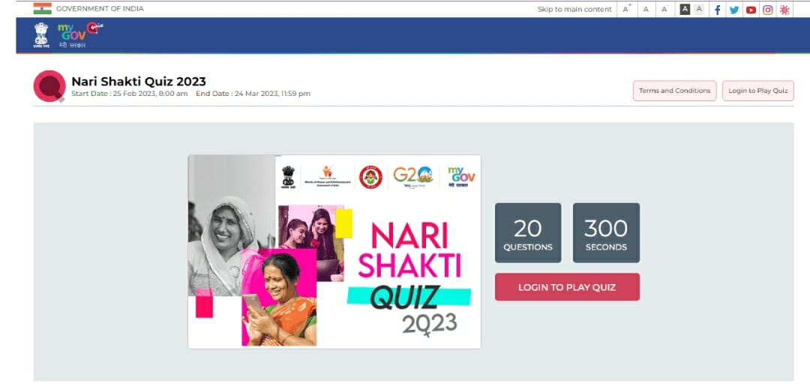Click the top-right Login to Play Quiz button
This screenshot has height=389, width=810.
pos(757,91)
